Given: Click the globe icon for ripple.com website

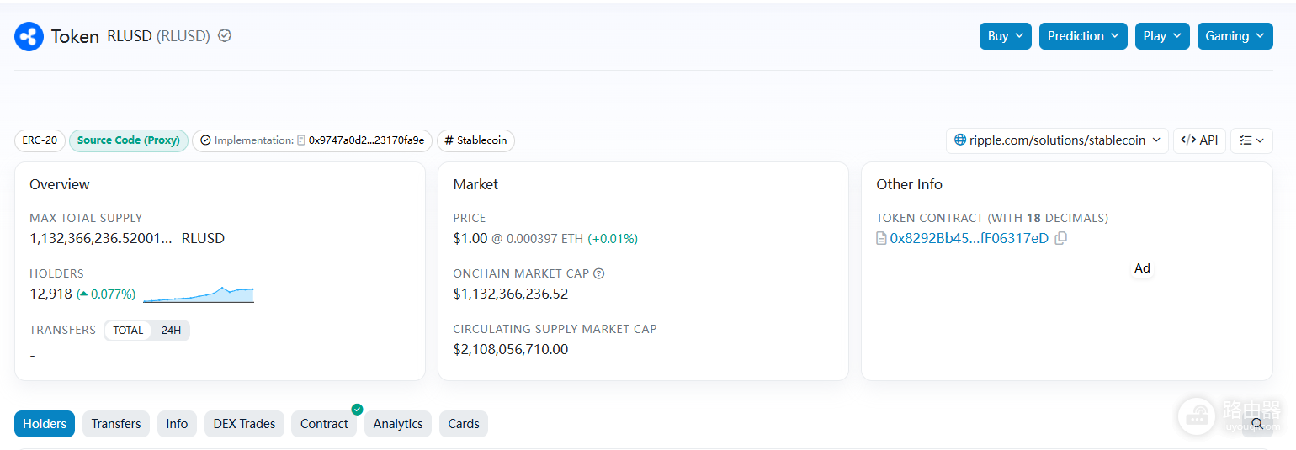Looking at the screenshot, I should click(960, 140).
